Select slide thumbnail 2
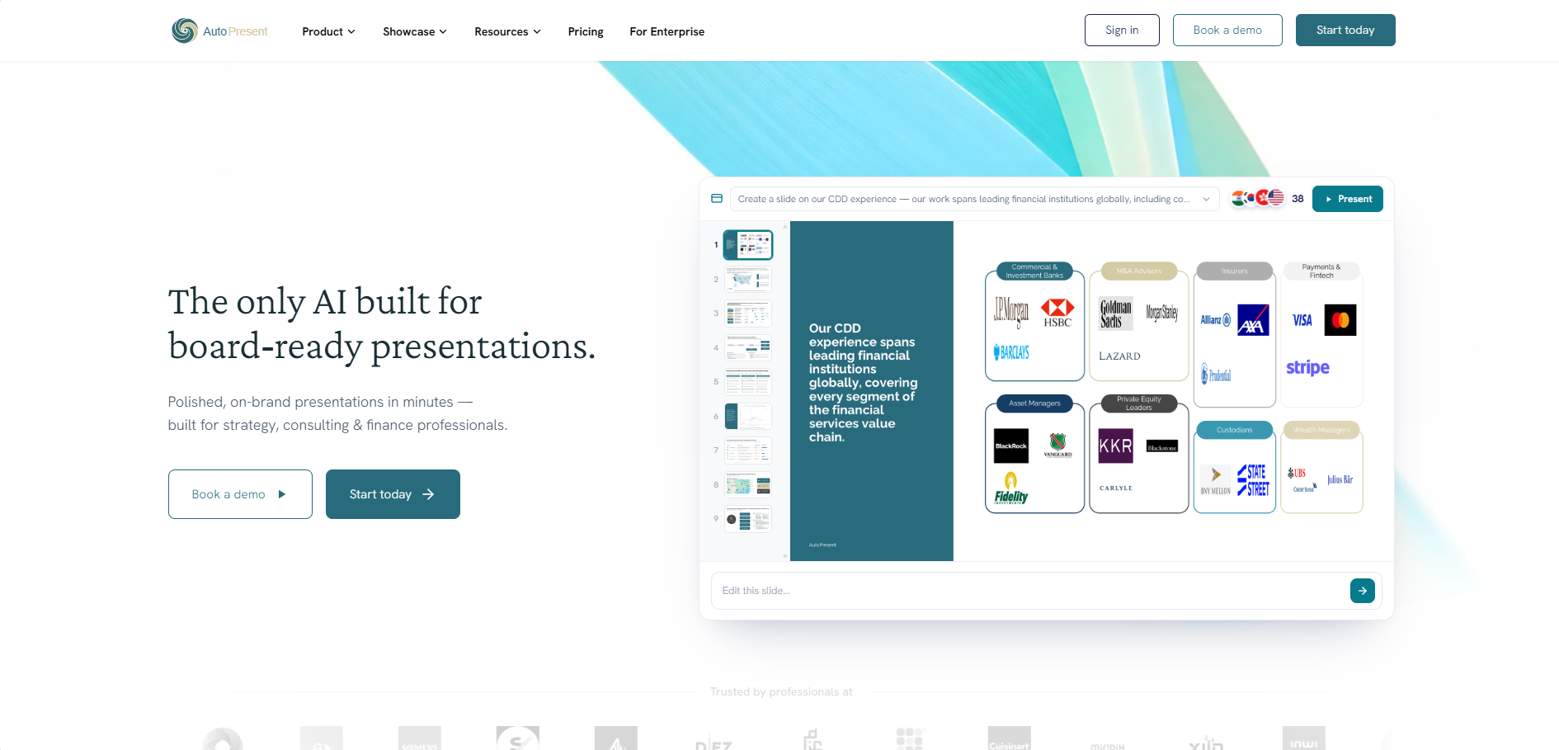 [748, 279]
